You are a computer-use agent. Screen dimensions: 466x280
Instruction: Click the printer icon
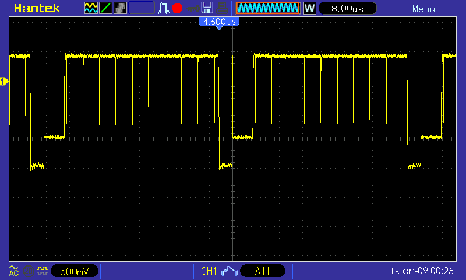222,8
